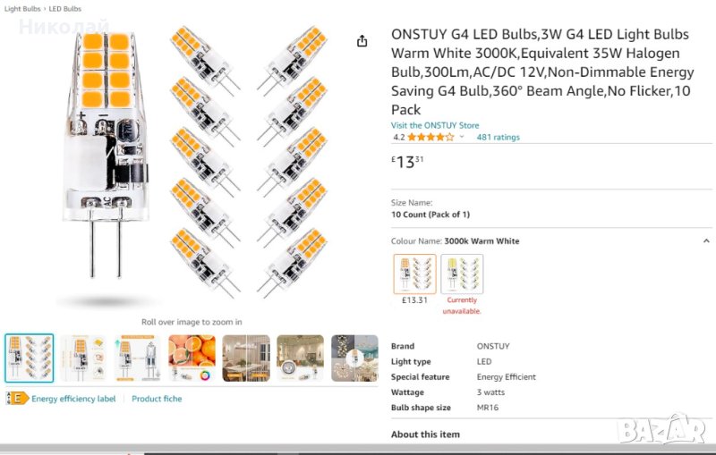Select the 3000k Warm White colour swatch
The height and width of the screenshot is (455, 716).
[x=414, y=274]
